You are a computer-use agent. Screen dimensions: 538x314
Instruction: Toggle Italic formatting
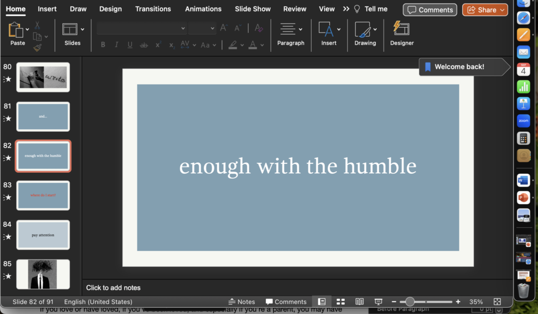[116, 45]
